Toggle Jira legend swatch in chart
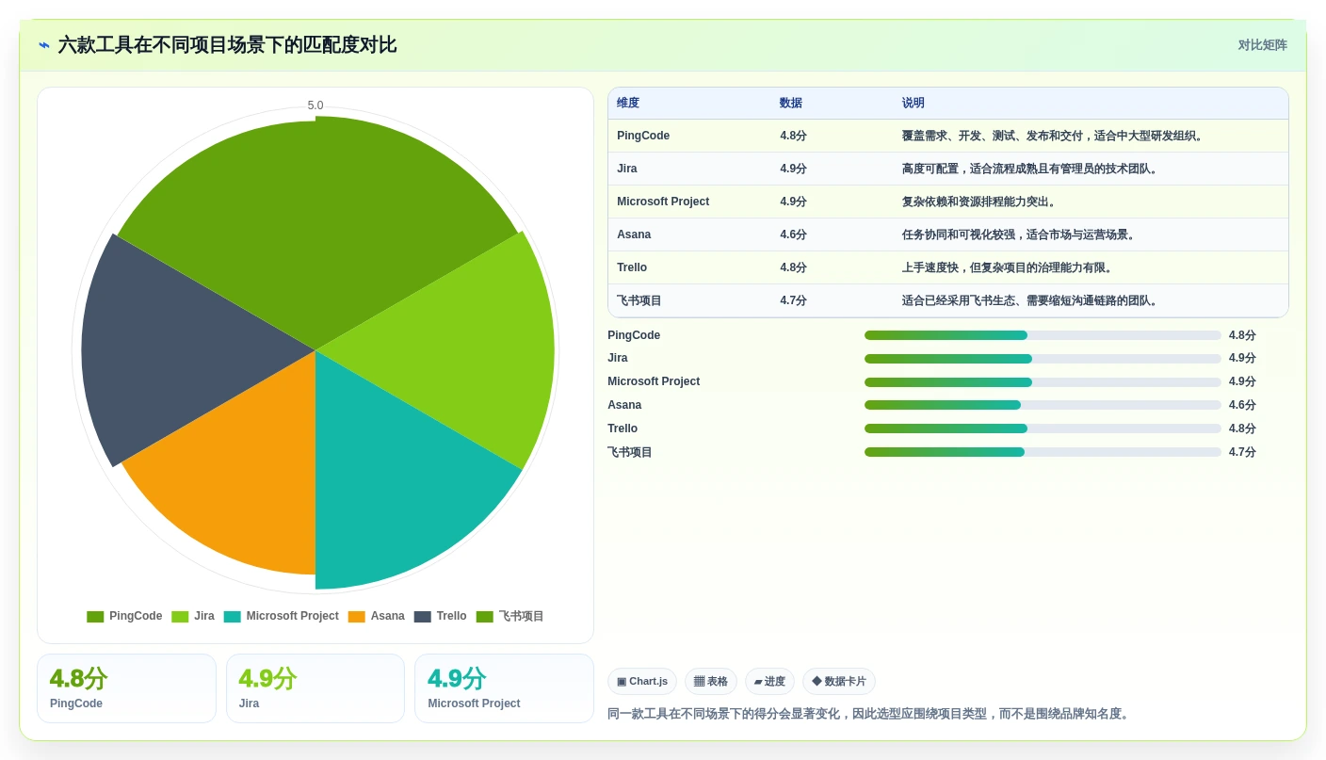Screen dimensions: 1326x760 (180, 617)
